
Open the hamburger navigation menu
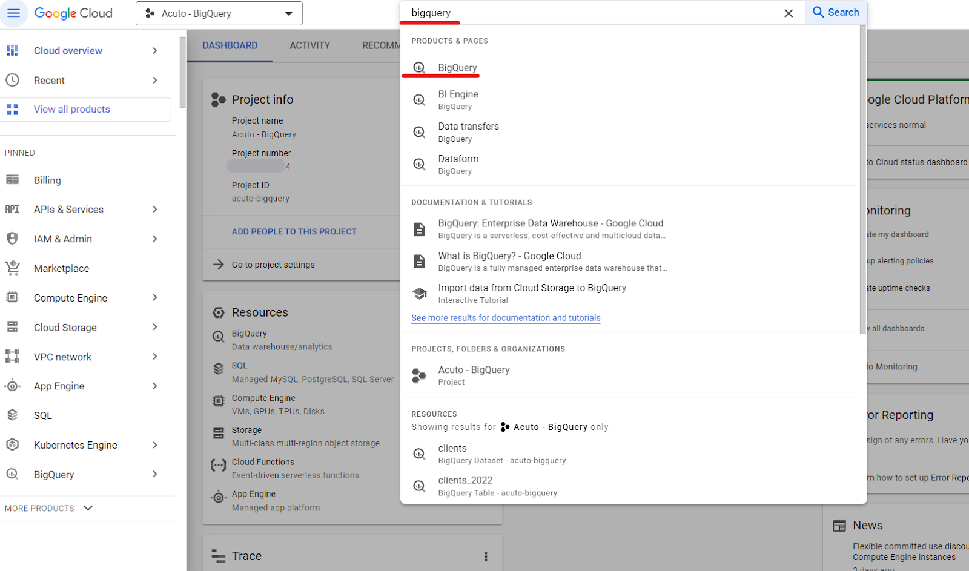point(13,13)
